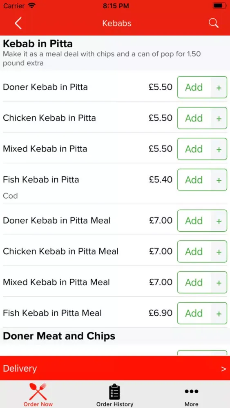
Task: Tap the Delivery label in red bar
Action: point(20,368)
